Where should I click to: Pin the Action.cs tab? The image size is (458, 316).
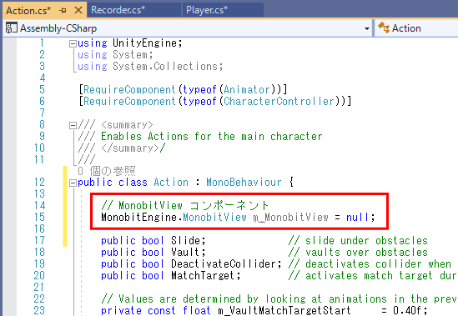coord(63,11)
